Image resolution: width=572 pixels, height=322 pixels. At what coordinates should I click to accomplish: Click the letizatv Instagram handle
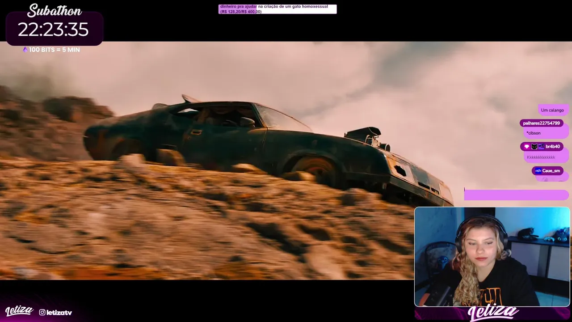(59, 313)
